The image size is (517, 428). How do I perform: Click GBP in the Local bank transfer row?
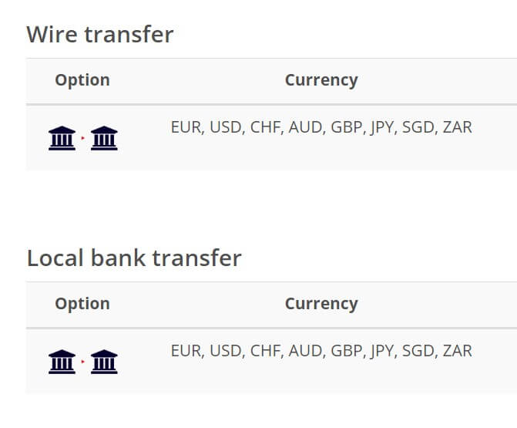pos(347,351)
